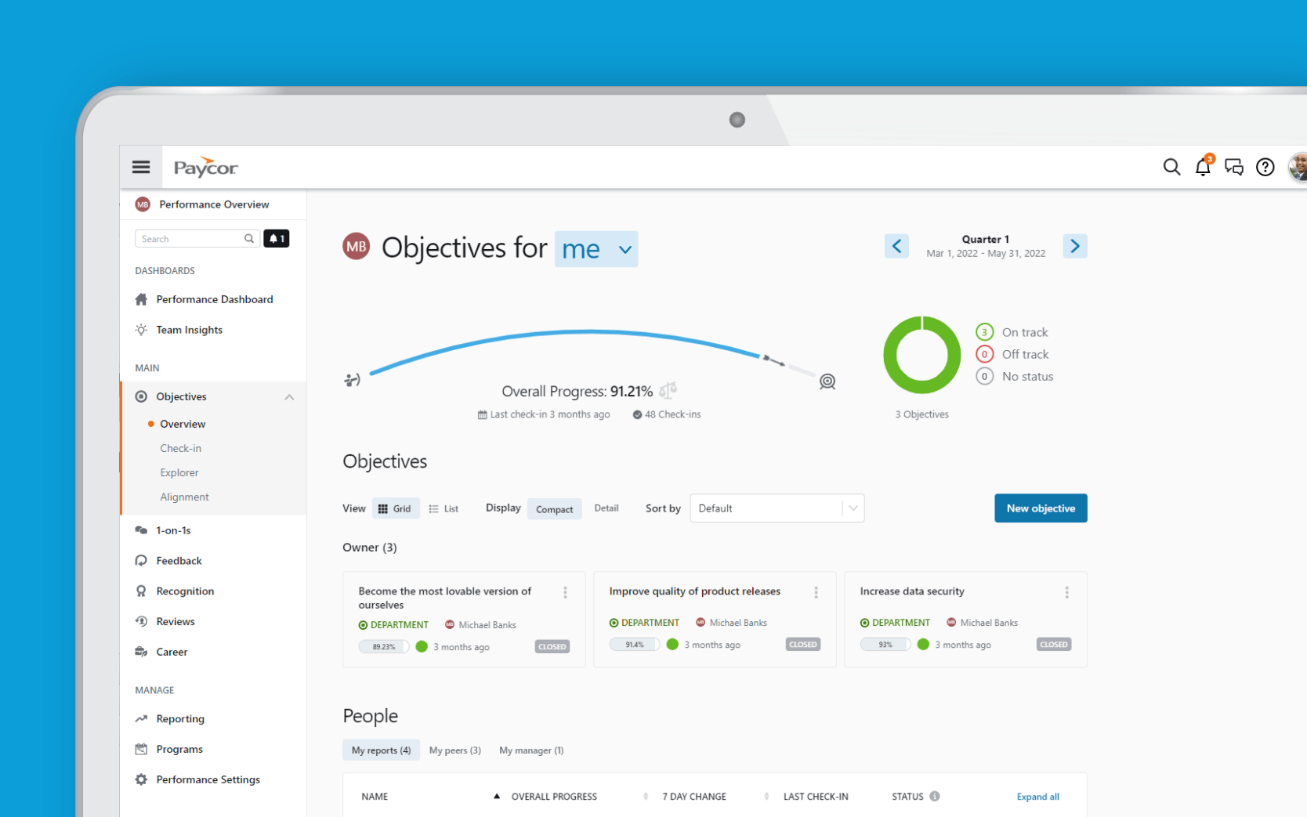Image resolution: width=1307 pixels, height=817 pixels.
Task: Open options for 'Improve quality' card
Action: point(816,592)
